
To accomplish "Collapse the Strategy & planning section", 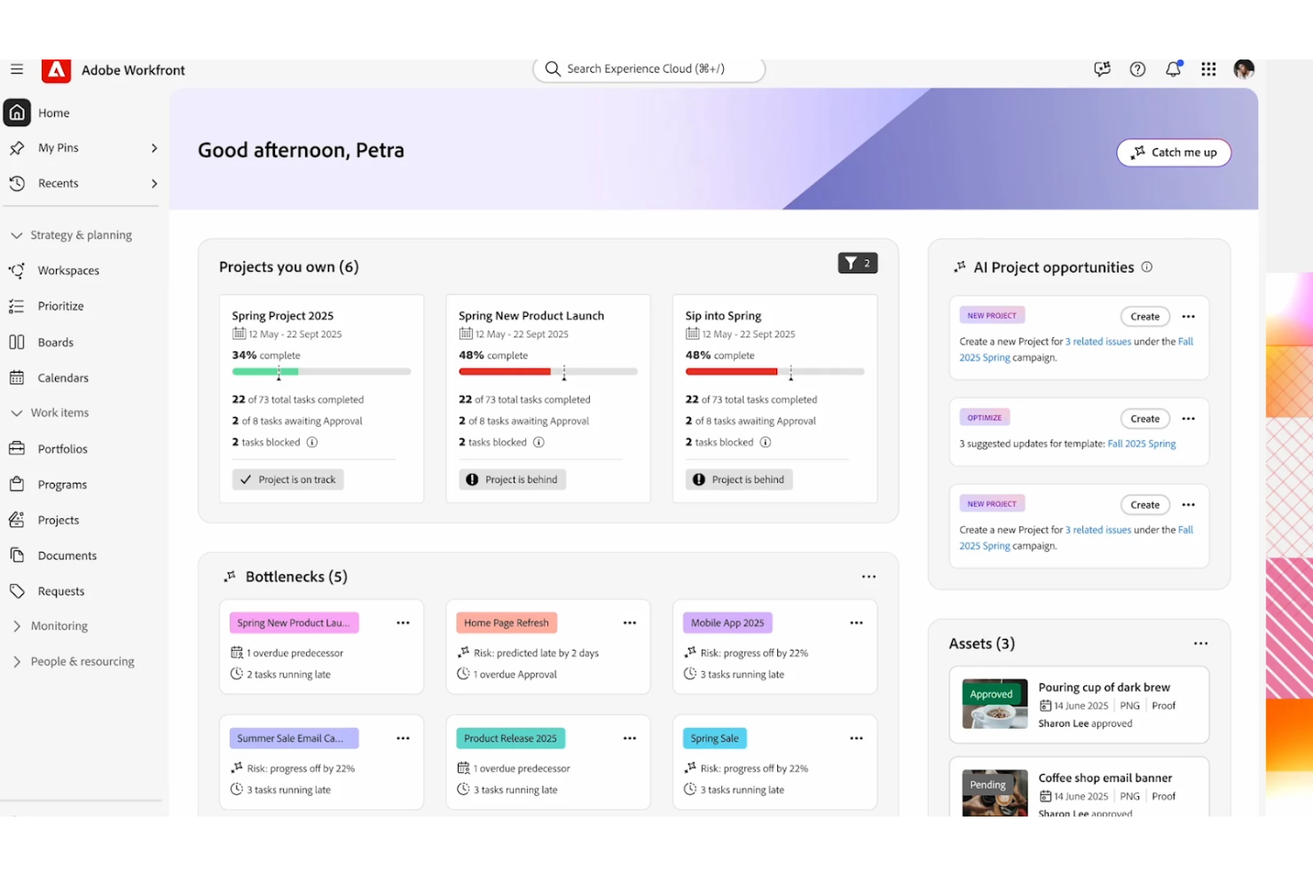I will click(x=17, y=235).
